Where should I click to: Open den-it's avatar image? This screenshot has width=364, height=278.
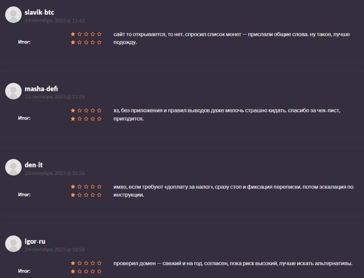(13, 167)
